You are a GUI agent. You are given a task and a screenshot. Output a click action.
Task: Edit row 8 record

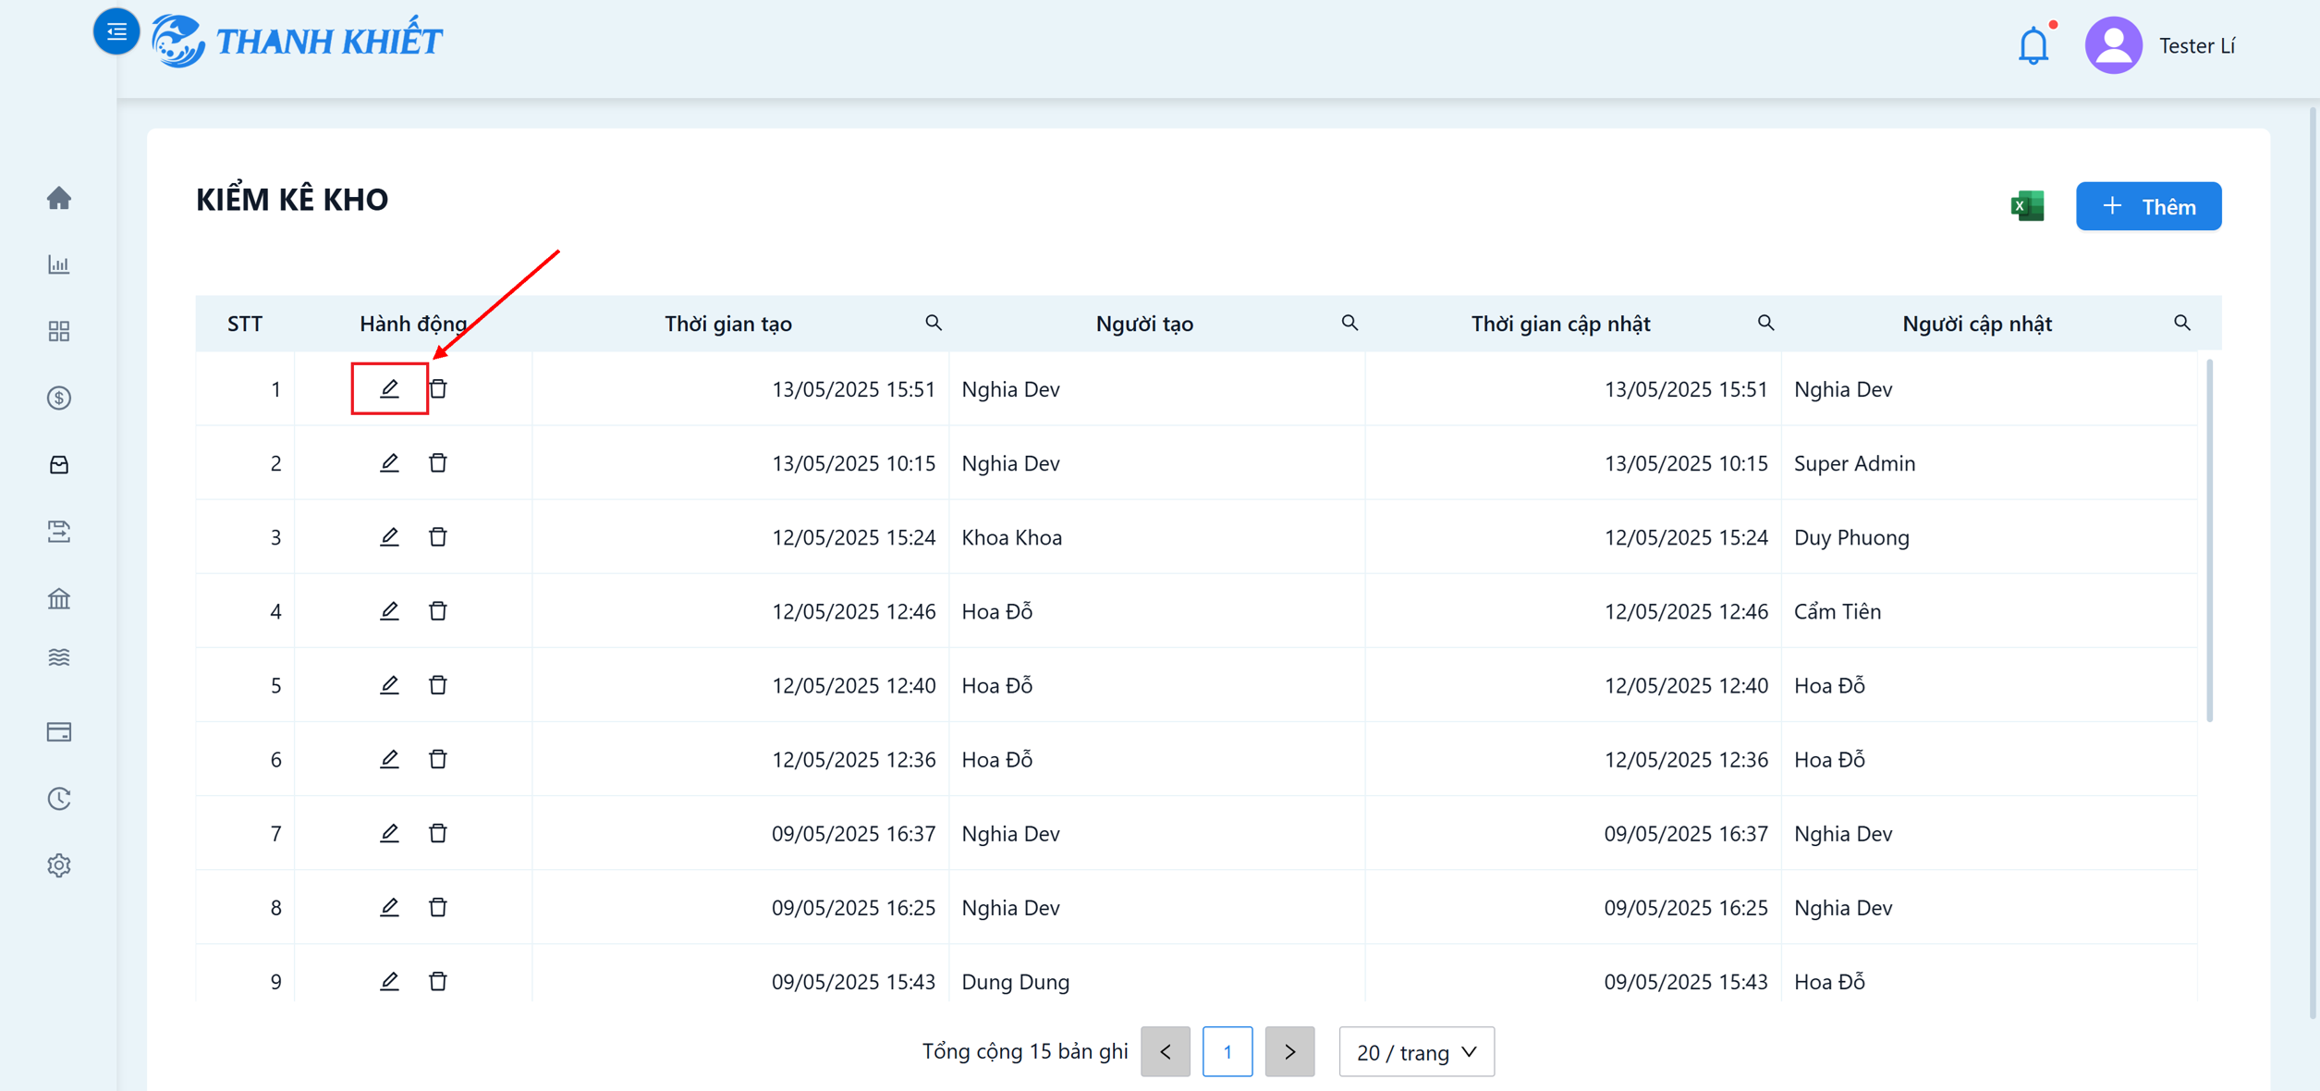[x=389, y=906]
